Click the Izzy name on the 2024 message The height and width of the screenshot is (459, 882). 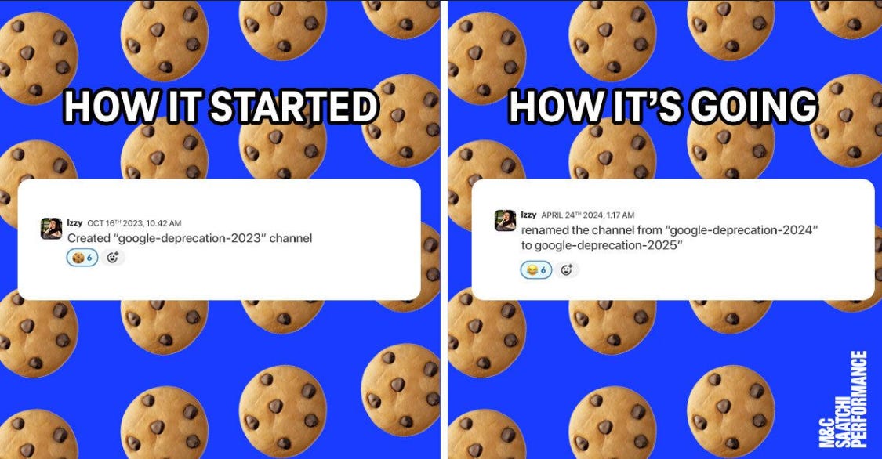[x=528, y=215]
